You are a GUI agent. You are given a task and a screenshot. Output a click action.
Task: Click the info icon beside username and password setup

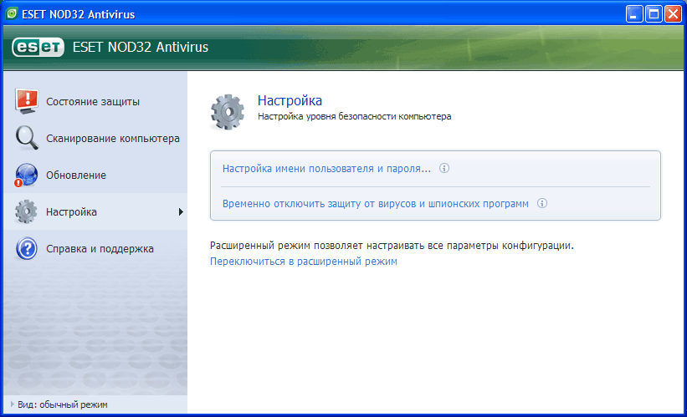[444, 169]
